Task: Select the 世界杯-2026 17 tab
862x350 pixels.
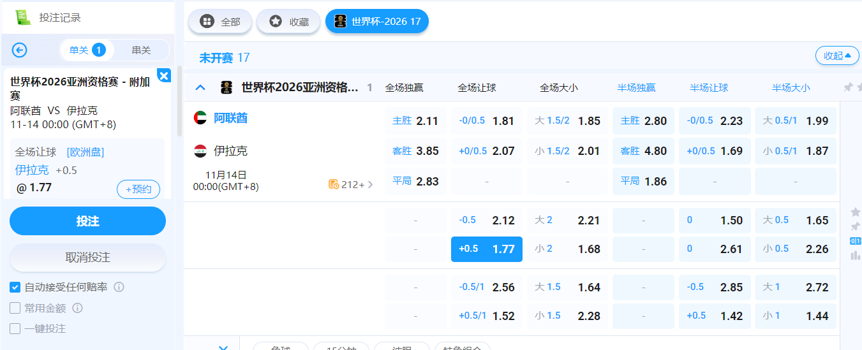Action: [x=377, y=22]
